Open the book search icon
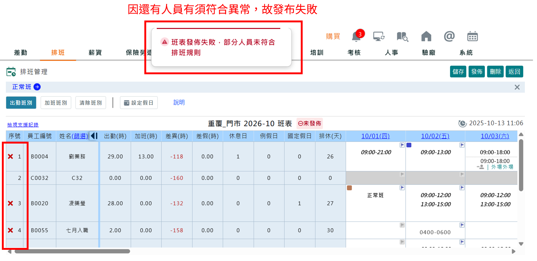Image resolution: width=537 pixels, height=261 pixels. pyautogui.click(x=403, y=37)
